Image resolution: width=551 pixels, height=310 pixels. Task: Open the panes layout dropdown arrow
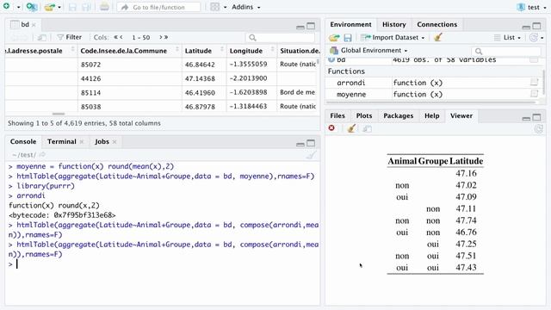(x=225, y=8)
